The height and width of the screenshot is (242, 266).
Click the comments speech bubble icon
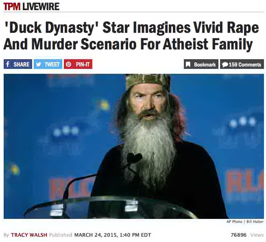(225, 64)
